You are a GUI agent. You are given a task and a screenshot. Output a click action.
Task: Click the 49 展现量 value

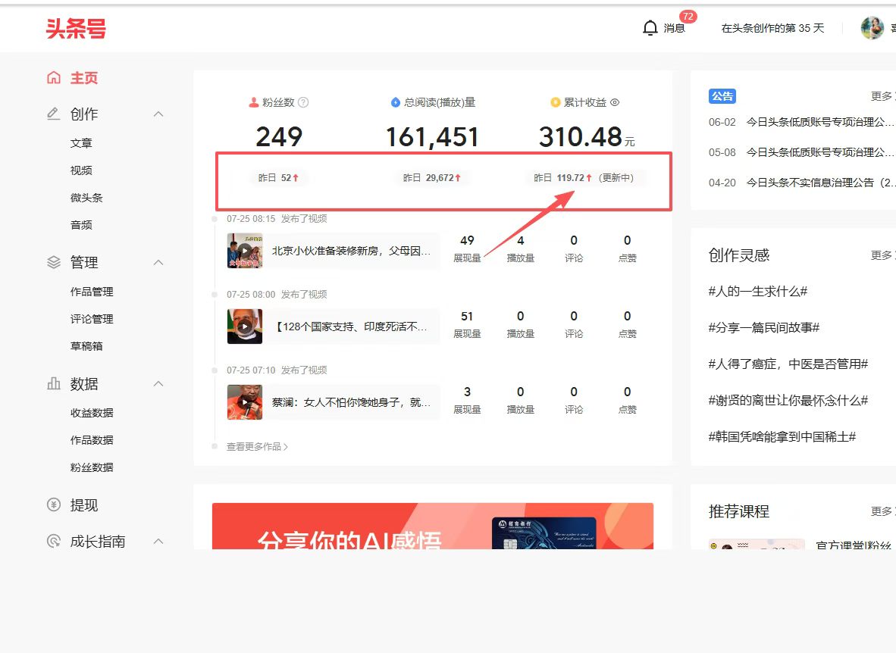click(x=467, y=240)
